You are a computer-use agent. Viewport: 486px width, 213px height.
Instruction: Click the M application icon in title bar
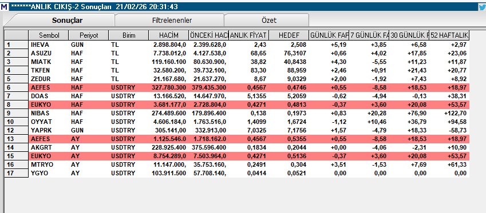[x=5, y=6]
